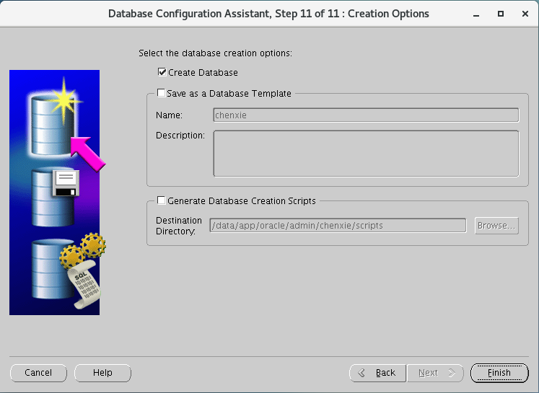This screenshot has width=539, height=393.
Task: Click the greyed-out Next button
Action: 435,373
